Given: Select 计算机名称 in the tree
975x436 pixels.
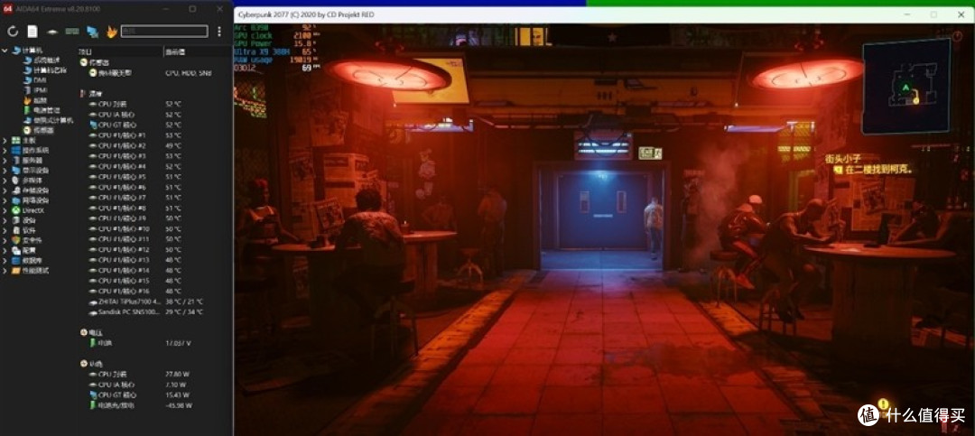Looking at the screenshot, I should (49, 70).
